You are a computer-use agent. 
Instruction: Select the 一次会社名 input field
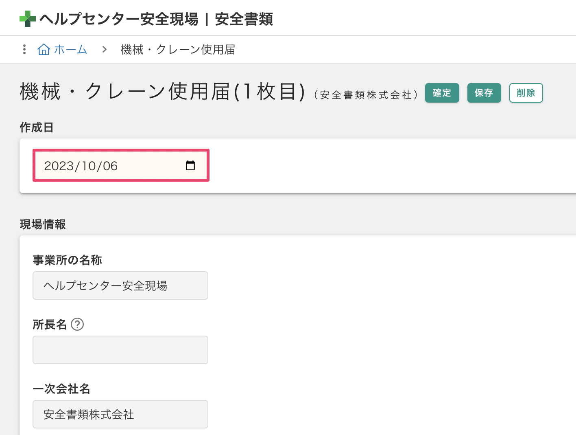pyautogui.click(x=120, y=414)
